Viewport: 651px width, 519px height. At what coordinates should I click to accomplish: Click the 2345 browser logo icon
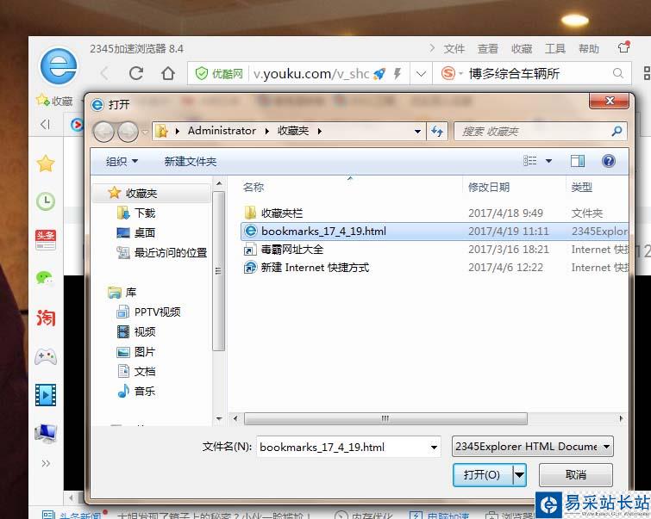[59, 66]
